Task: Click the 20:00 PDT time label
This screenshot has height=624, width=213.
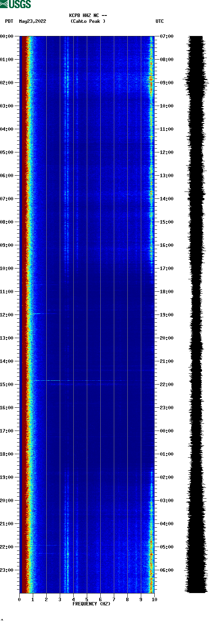Action: pos(7,501)
